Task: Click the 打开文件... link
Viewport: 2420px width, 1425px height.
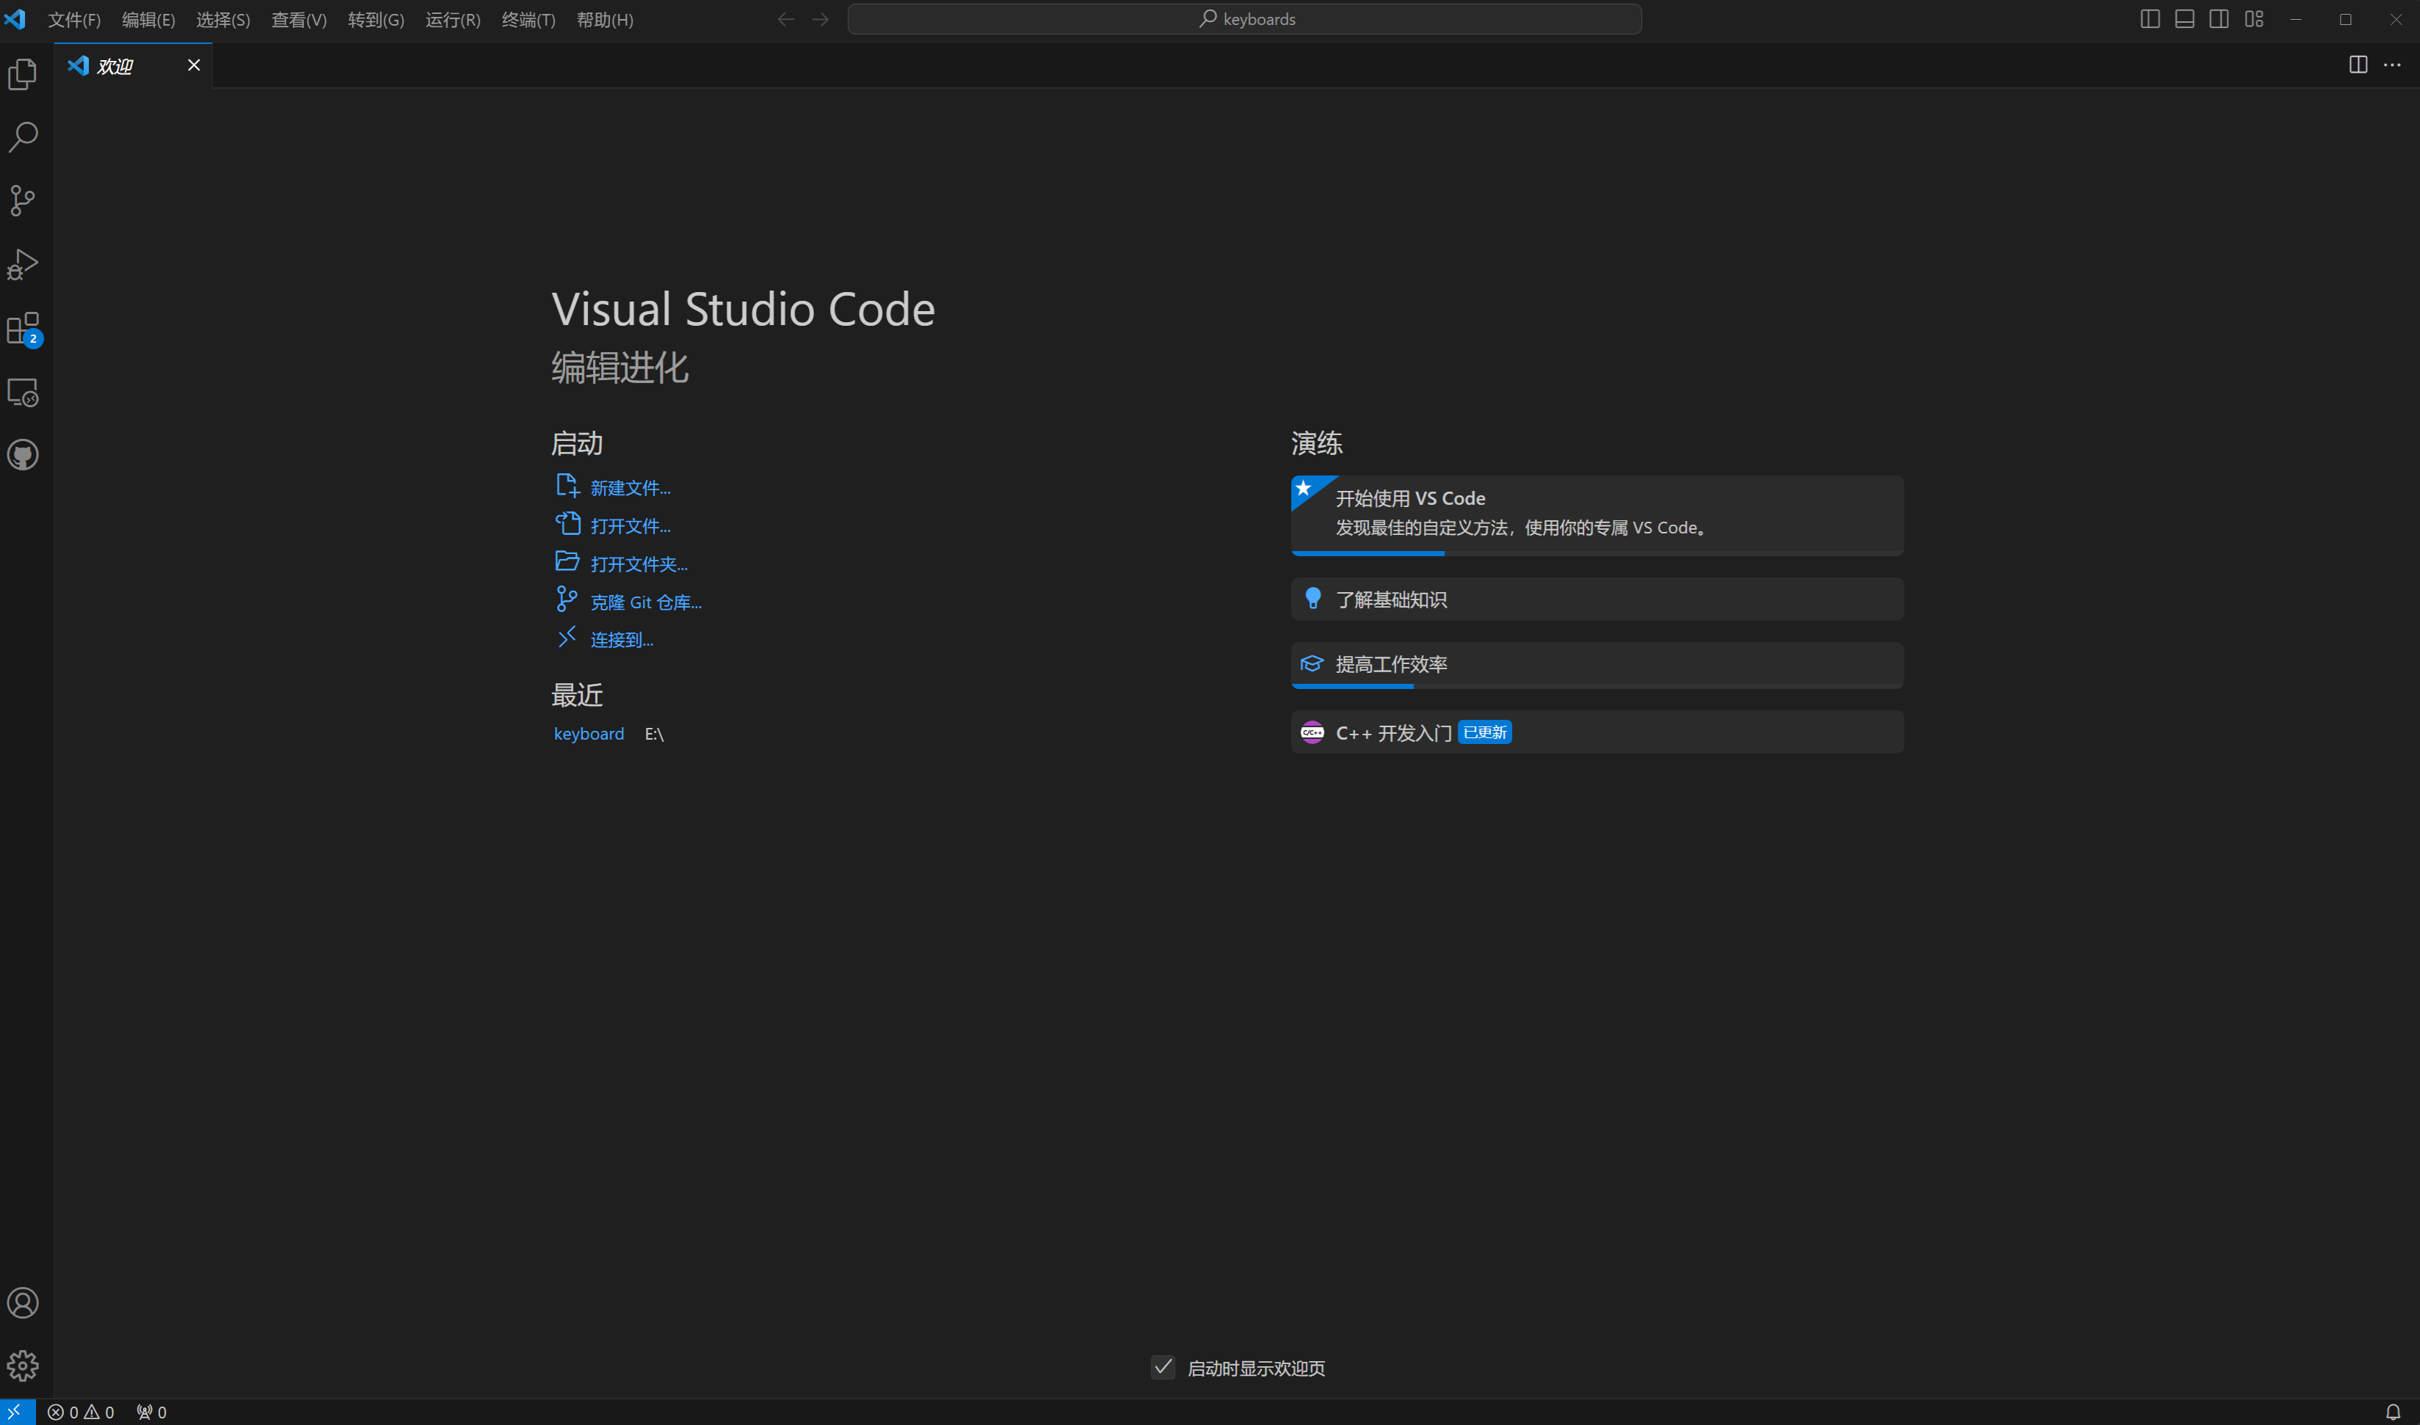Action: point(630,526)
